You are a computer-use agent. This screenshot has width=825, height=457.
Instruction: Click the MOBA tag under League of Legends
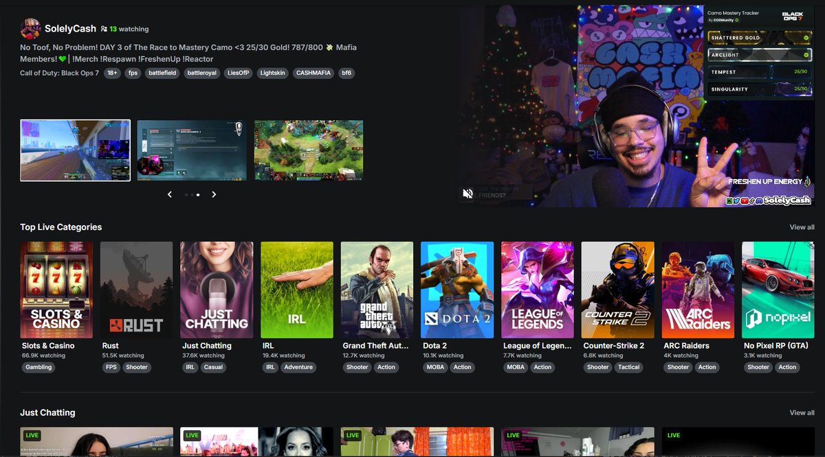point(515,367)
